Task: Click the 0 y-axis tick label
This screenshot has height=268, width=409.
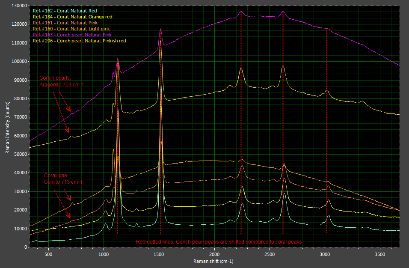Action: tap(26, 247)
